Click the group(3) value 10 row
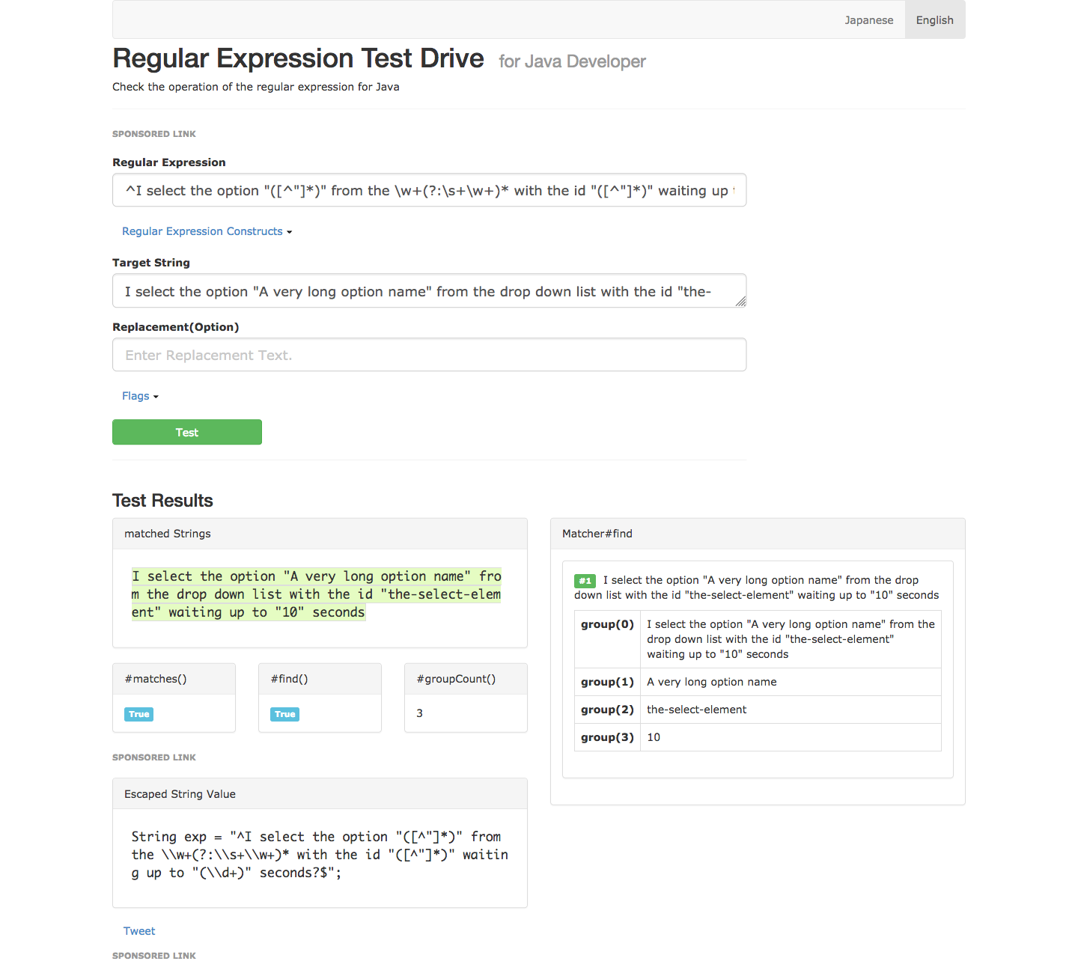 757,737
